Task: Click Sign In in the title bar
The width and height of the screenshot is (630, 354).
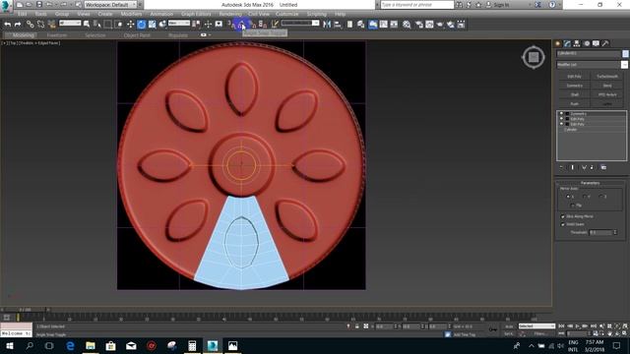Action: point(501,5)
